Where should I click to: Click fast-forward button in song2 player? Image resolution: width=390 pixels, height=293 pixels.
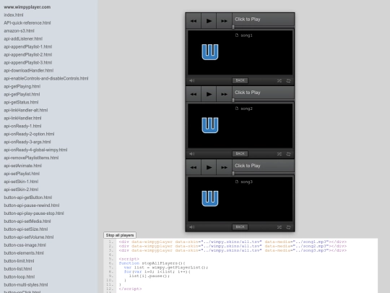click(224, 94)
